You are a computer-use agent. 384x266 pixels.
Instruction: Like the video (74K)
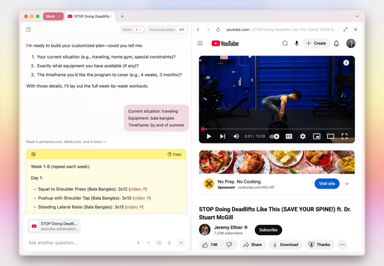click(x=210, y=245)
